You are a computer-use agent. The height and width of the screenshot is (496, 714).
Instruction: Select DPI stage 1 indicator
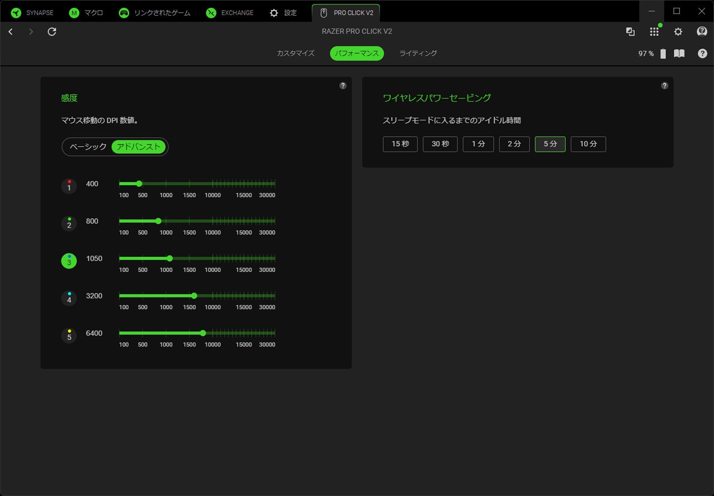(x=69, y=186)
